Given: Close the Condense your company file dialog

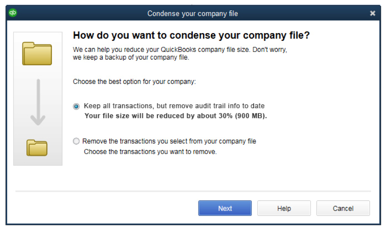Looking at the screenshot, I should tap(373, 13).
